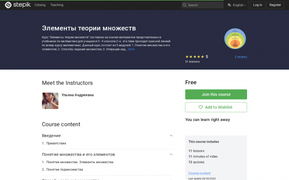Open the Course content link in sidebar

click(199, 173)
